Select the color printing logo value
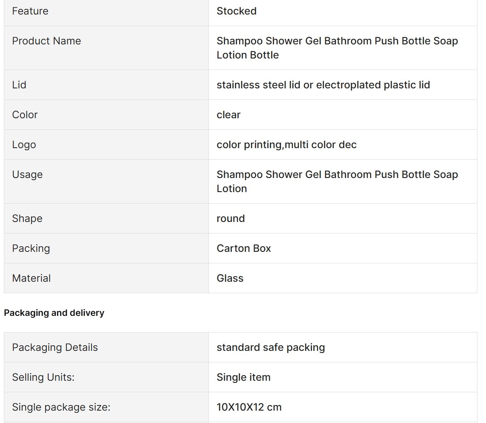 point(287,145)
